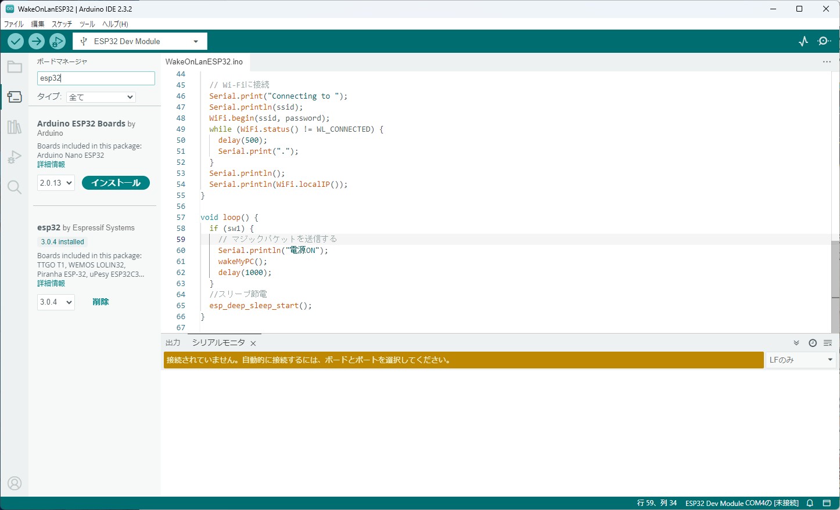Start debugging with the debug toolbar button
Viewport: 840px width, 510px height.
coord(58,41)
